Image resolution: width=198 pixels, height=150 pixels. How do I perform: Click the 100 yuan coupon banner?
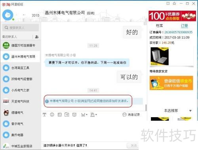(172, 16)
